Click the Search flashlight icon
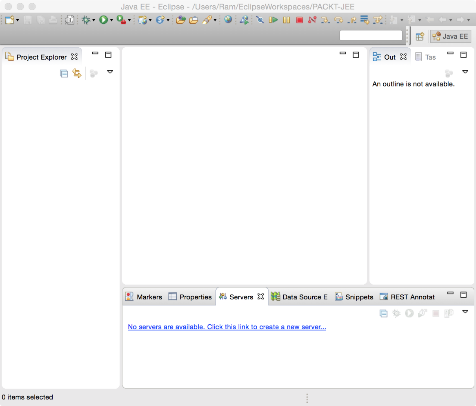476x406 pixels. click(x=207, y=20)
